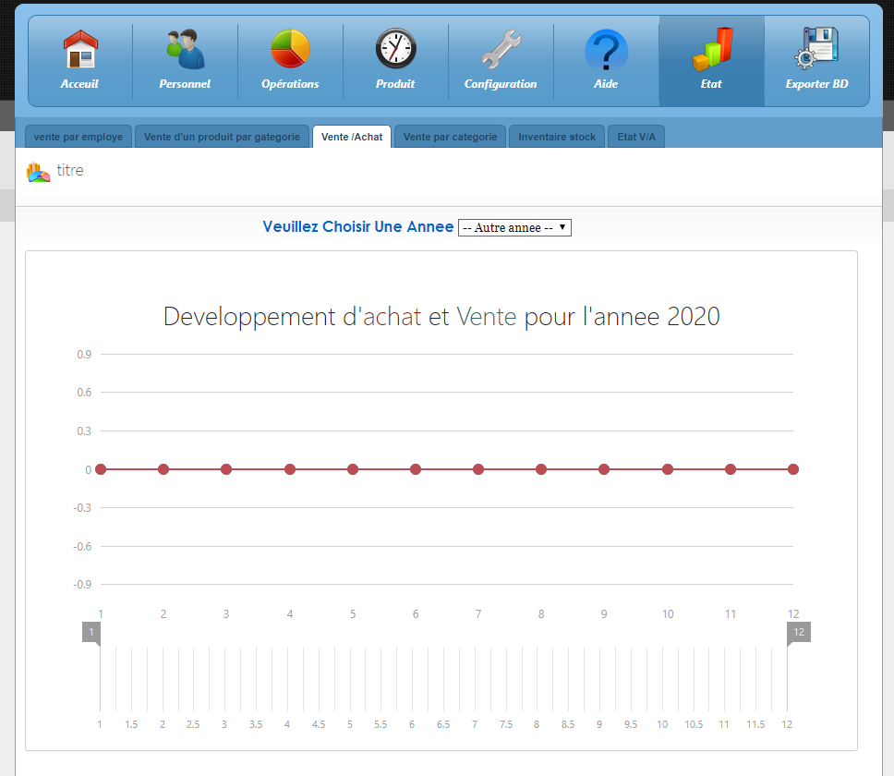
Task: Open the Personnel users icon
Action: (185, 50)
